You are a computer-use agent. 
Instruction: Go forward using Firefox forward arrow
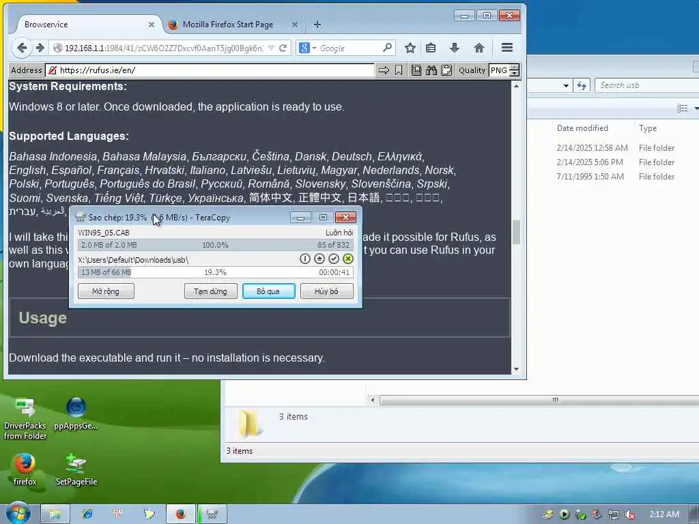pyautogui.click(x=40, y=48)
